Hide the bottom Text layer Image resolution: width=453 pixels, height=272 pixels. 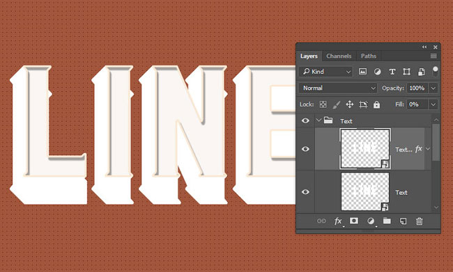(305, 192)
